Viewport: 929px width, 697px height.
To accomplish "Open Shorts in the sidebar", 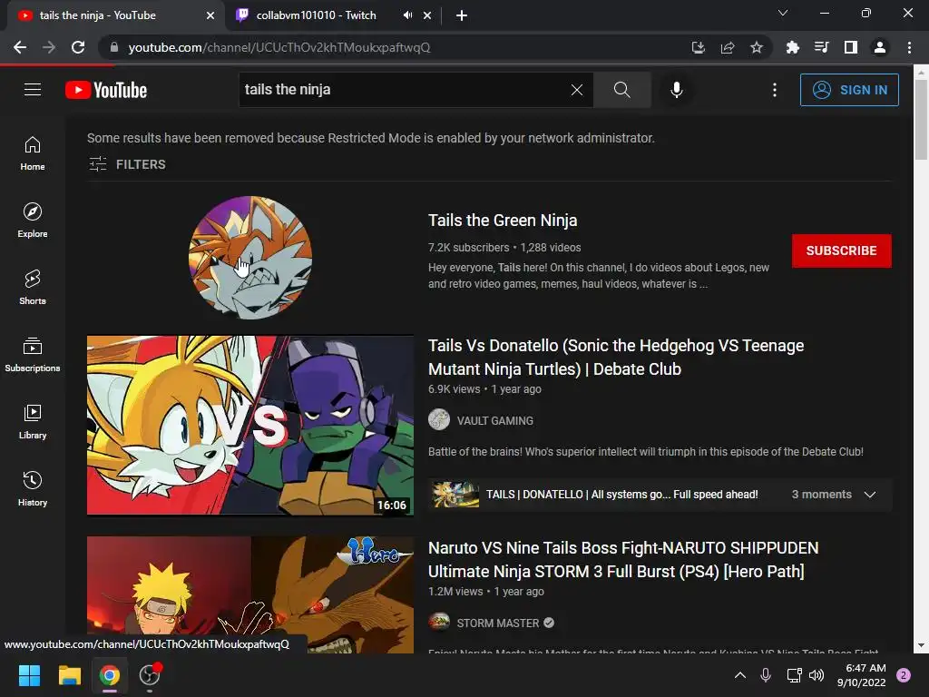I will (x=33, y=288).
